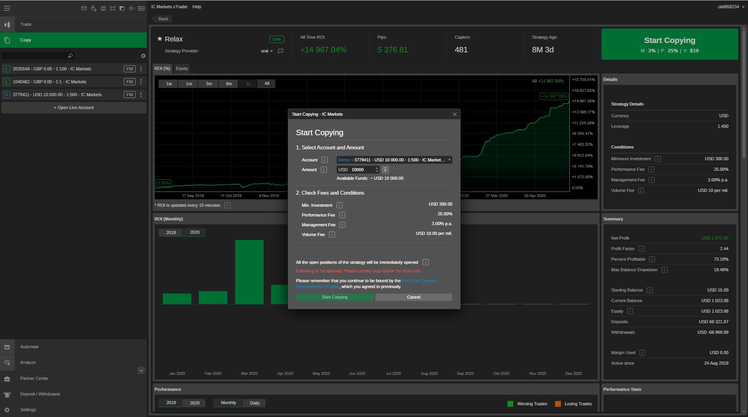
Task: Select account 2035548 GBP 1:100
Action: [x=62, y=69]
